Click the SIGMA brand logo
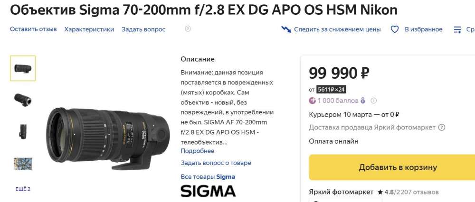Screen dimensions: 475x202 208,191
